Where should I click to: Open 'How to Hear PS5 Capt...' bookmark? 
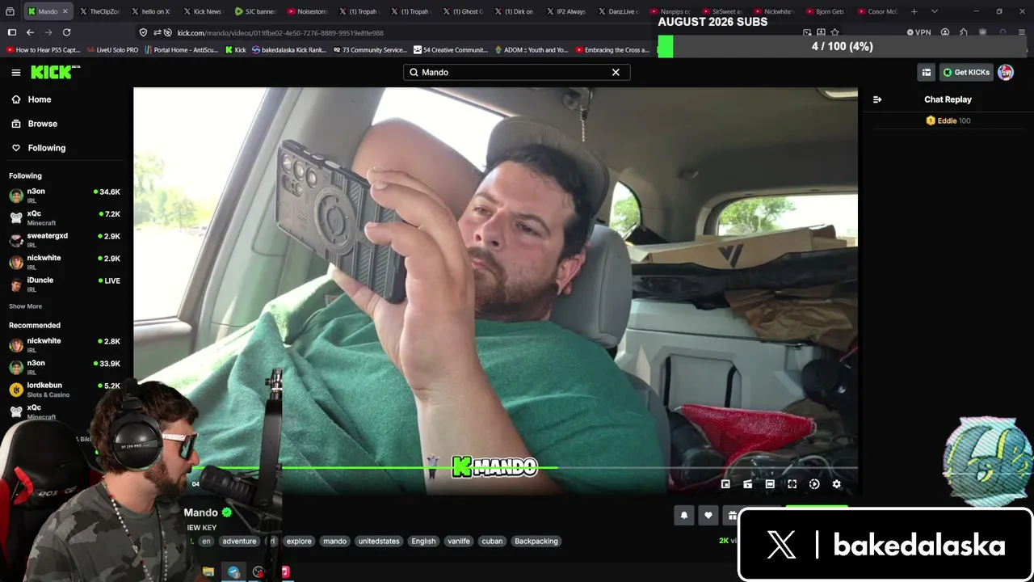pyautogui.click(x=43, y=50)
